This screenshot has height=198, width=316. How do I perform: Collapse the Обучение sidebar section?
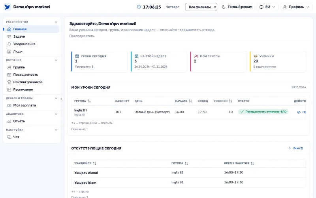click(x=56, y=60)
